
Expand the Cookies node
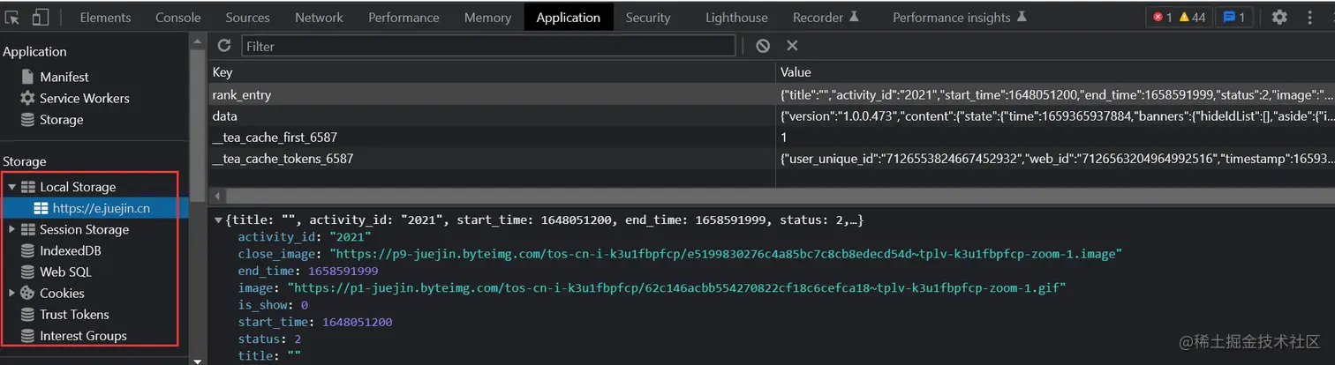(11, 293)
